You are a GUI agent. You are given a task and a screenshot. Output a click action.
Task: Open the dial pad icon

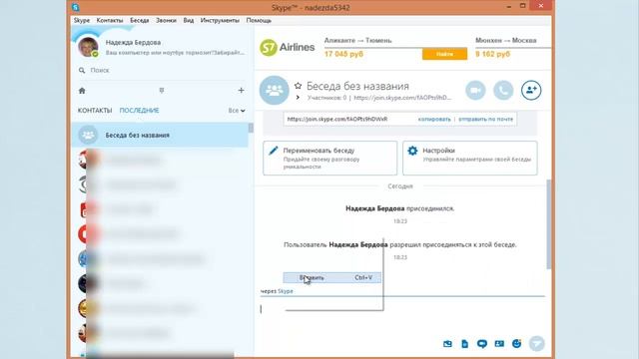[x=162, y=91]
